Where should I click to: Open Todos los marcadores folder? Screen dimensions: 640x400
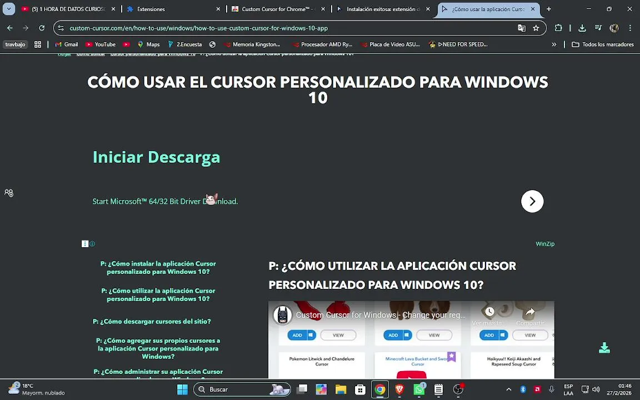pyautogui.click(x=603, y=44)
